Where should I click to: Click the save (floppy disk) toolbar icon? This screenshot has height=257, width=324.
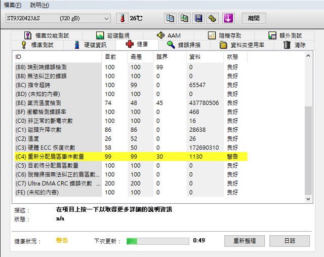[199, 18]
